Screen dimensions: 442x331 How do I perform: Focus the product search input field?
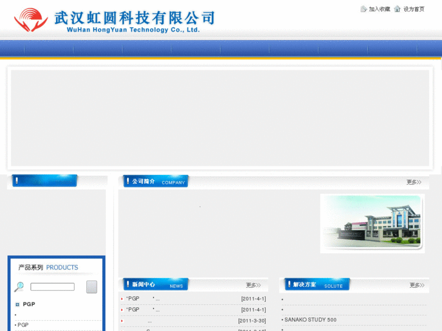coord(52,287)
